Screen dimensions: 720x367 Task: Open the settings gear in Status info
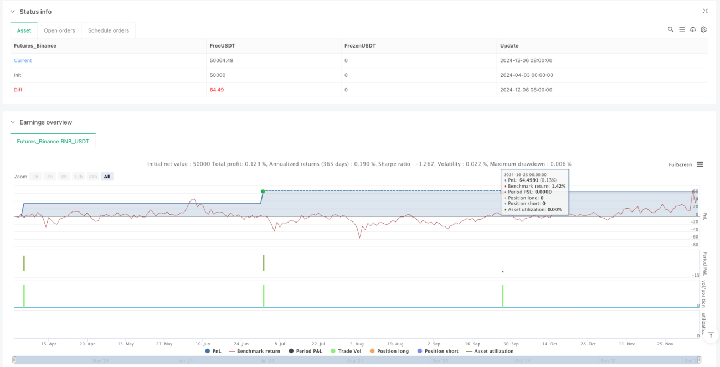(x=704, y=29)
